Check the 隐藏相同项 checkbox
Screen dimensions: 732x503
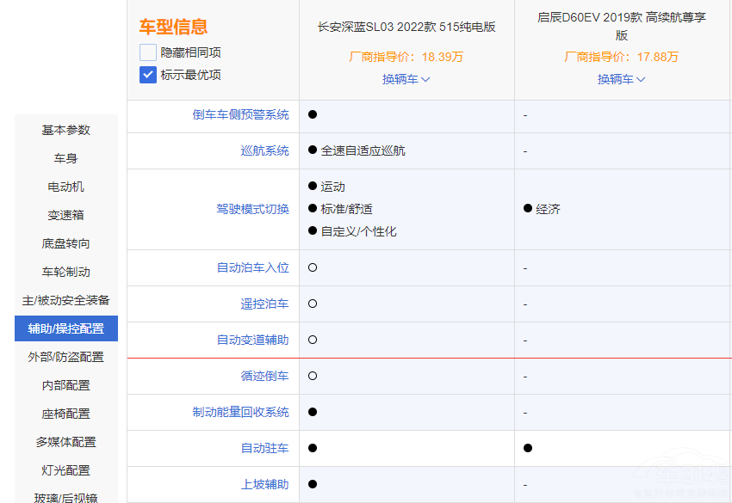coord(148,52)
